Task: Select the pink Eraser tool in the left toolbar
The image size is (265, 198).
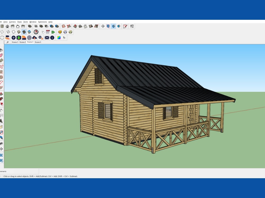Action: pyautogui.click(x=2, y=55)
